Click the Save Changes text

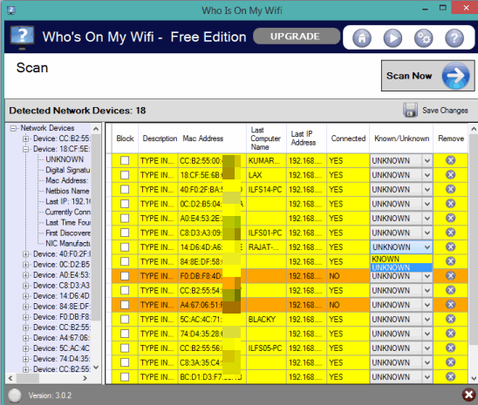tap(445, 110)
